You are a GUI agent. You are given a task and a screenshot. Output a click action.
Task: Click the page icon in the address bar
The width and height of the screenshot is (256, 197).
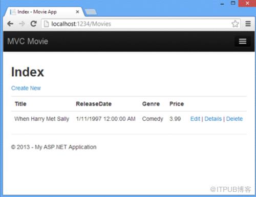point(46,24)
